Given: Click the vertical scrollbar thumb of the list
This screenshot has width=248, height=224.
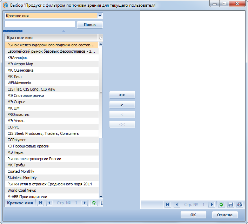Looking at the screenshot, I should pyautogui.click(x=101, y=92).
